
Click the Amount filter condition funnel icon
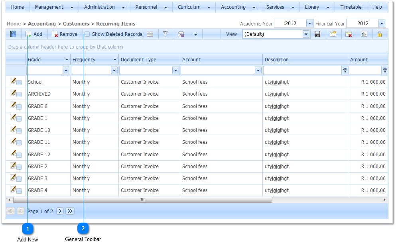(x=385, y=71)
